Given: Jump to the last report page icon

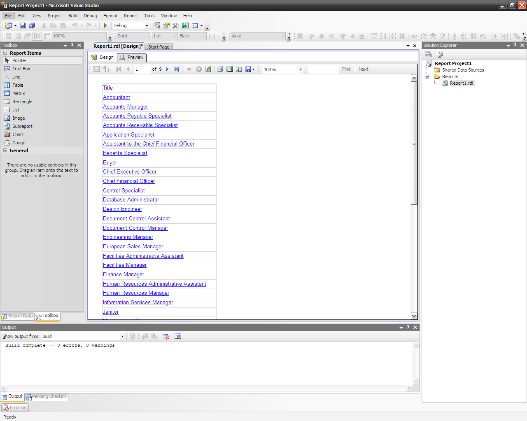Looking at the screenshot, I should pos(177,69).
